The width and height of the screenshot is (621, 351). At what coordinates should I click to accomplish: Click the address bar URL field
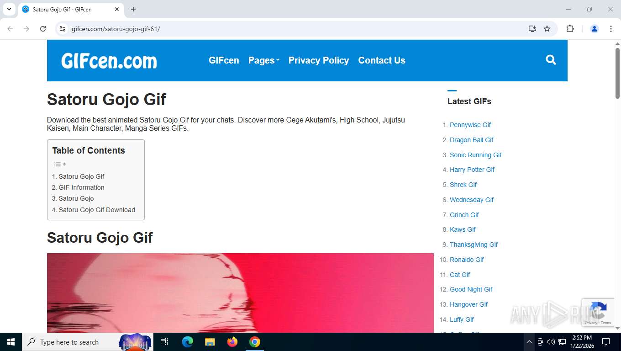292,29
